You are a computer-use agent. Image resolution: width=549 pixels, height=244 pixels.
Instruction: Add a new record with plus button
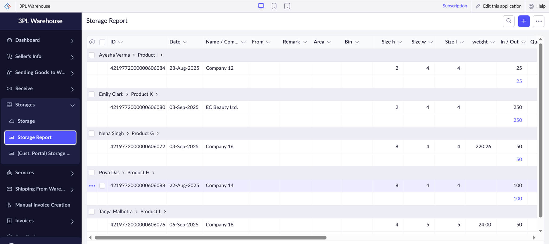click(x=524, y=21)
